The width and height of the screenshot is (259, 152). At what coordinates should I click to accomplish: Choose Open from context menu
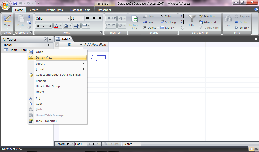pyautogui.click(x=57, y=52)
